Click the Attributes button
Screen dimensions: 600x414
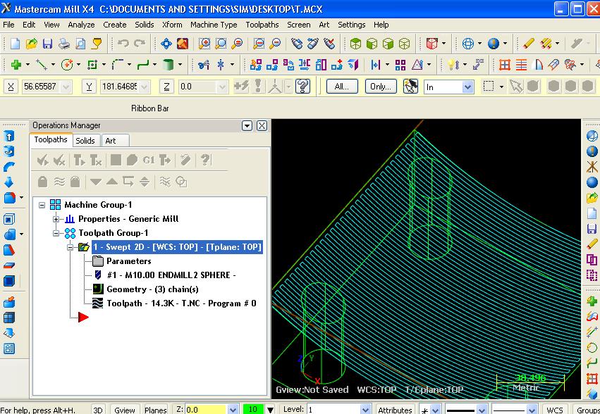coord(395,409)
